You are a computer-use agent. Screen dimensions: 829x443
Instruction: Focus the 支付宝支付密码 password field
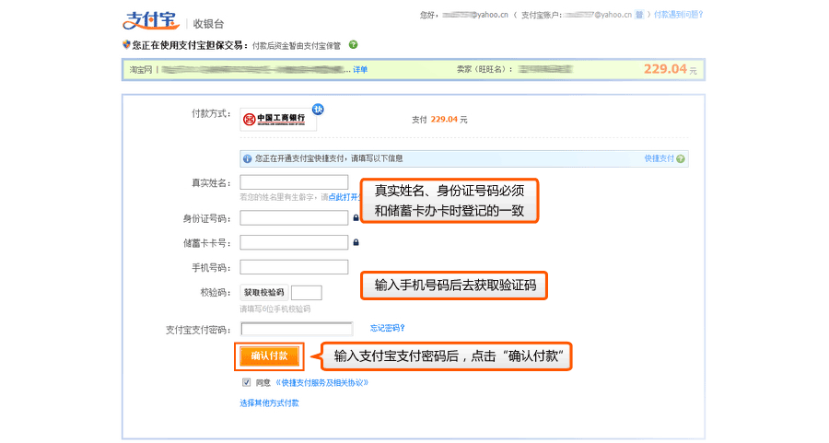[x=297, y=329]
